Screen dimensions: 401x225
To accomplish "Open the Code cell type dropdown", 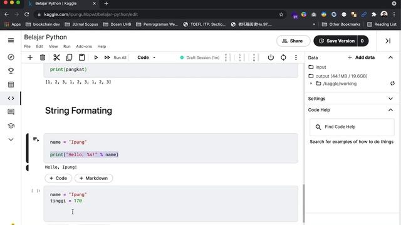I will click(x=146, y=57).
